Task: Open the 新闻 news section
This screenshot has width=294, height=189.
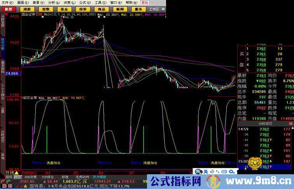Action: pyautogui.click(x=120, y=9)
